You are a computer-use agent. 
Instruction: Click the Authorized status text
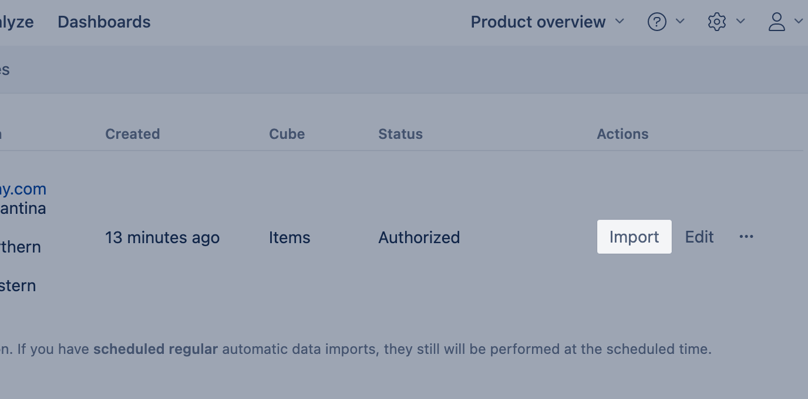click(x=419, y=237)
